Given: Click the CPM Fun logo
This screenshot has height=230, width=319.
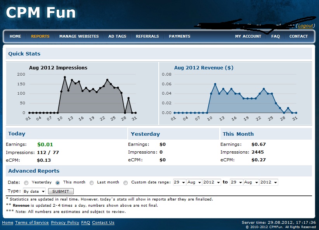Looking at the screenshot, I should (41, 13).
